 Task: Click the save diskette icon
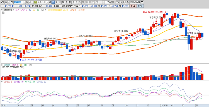124,2
